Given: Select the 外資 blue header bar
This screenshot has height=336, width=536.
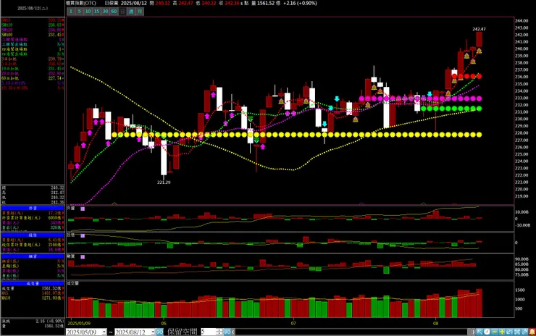Looking at the screenshot, I should coord(33,208).
